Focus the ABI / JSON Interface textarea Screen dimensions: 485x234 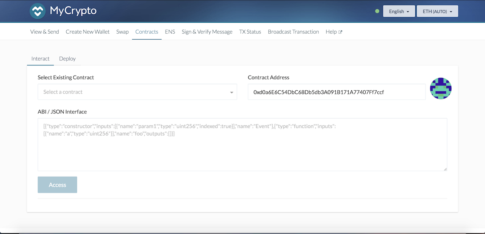242,151
